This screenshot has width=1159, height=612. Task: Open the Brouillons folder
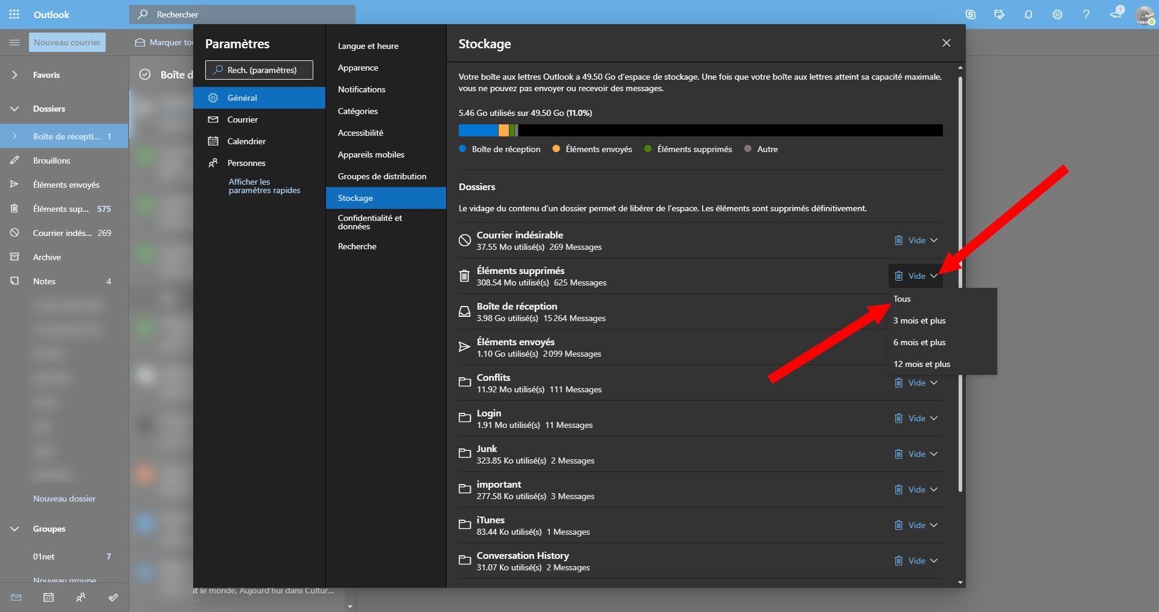pos(64,161)
